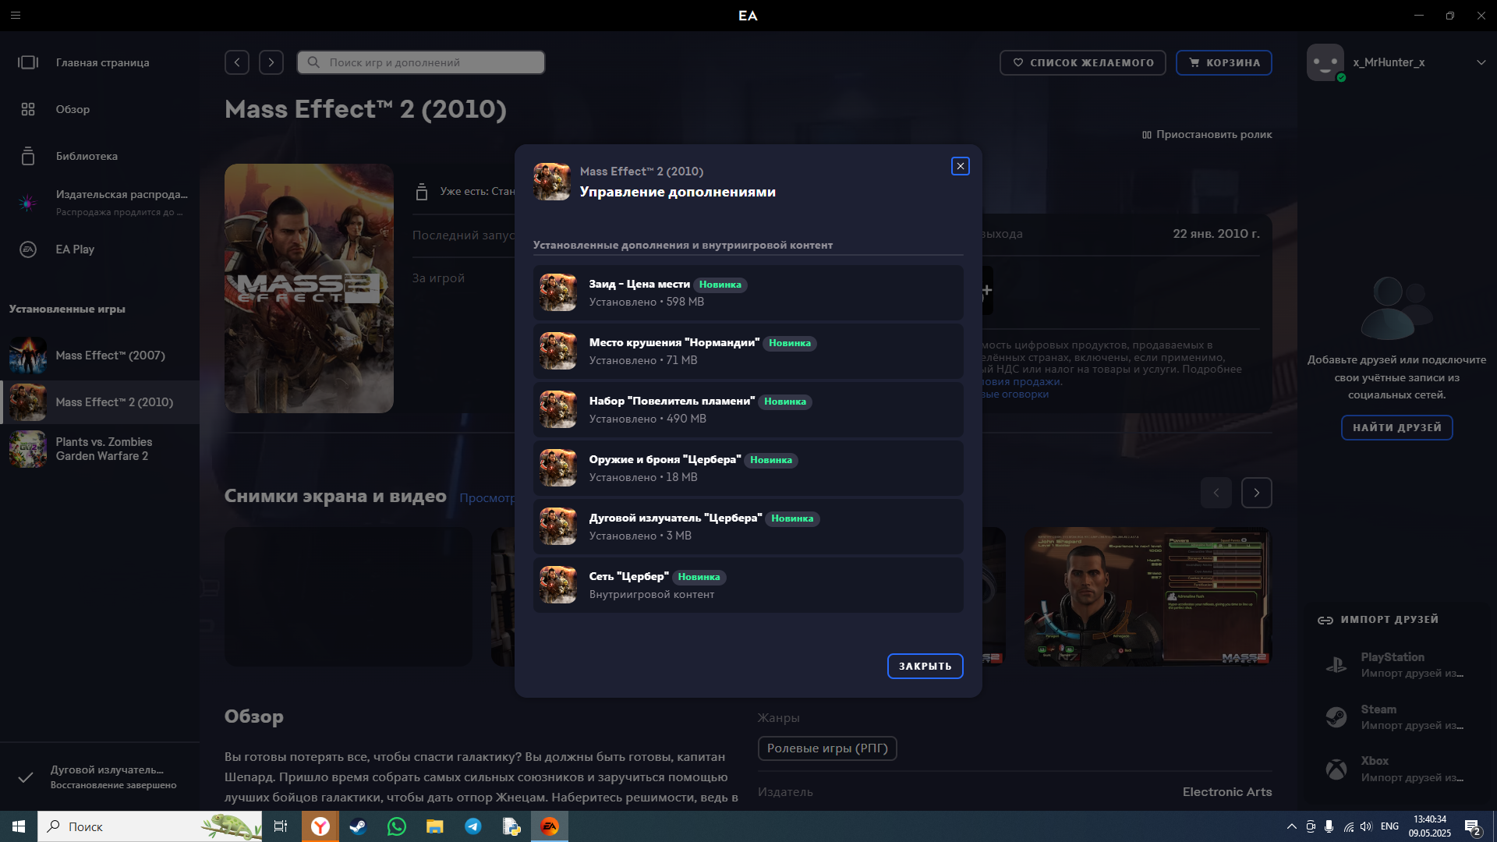
Task: Click the forward navigation arrow
Action: click(x=271, y=62)
